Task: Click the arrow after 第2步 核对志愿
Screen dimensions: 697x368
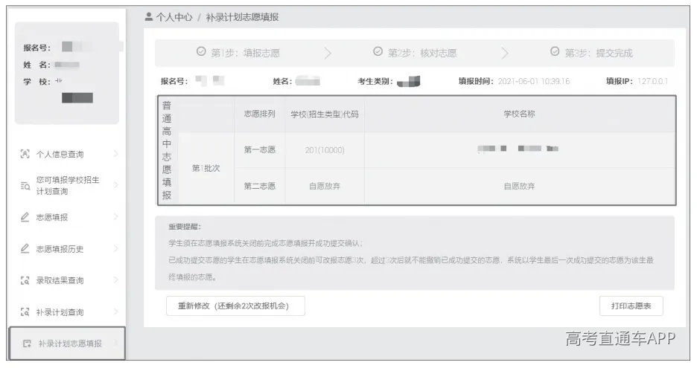Action: pyautogui.click(x=505, y=54)
